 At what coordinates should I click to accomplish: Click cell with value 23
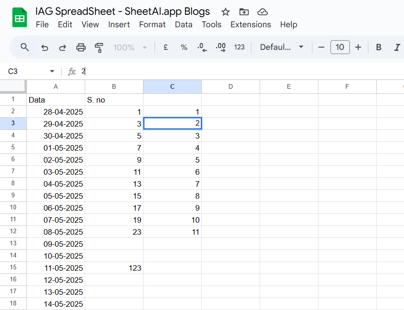click(114, 232)
